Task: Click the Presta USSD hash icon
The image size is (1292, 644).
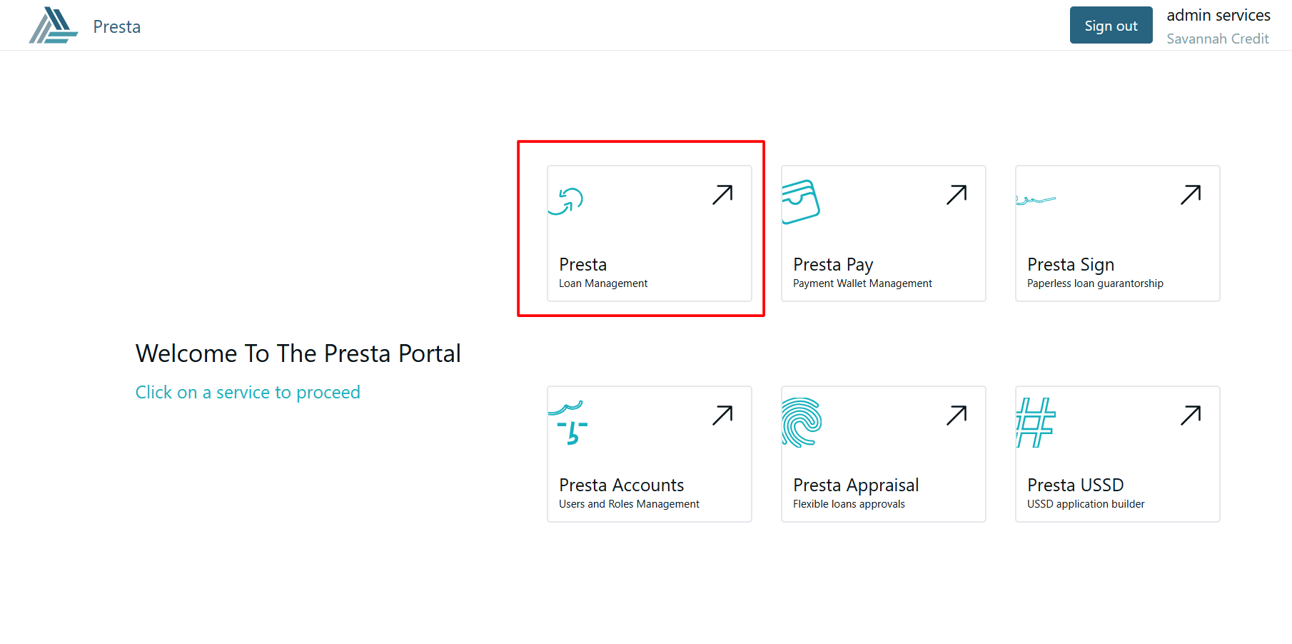Action: pos(1035,422)
